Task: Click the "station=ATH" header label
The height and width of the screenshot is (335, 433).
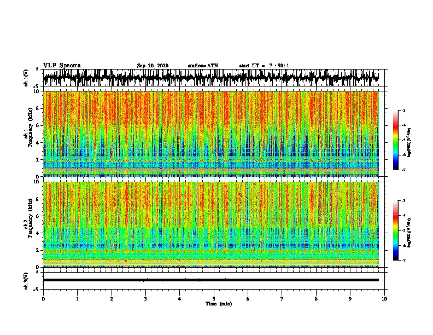Action: coord(203,66)
